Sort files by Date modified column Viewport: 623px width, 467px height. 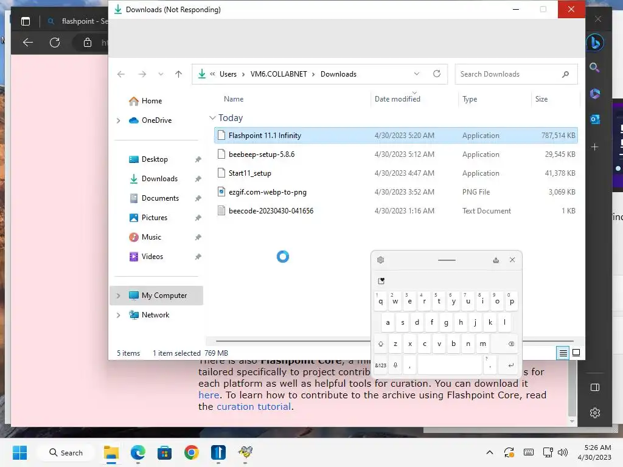397,99
